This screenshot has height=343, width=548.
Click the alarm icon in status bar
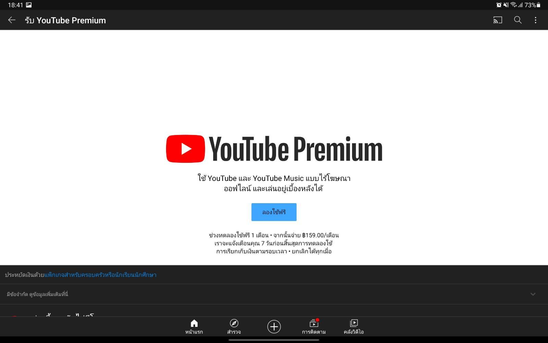tap(499, 5)
